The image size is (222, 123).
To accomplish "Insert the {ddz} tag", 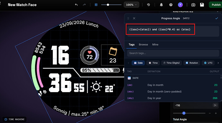I will (x=130, y=91).
